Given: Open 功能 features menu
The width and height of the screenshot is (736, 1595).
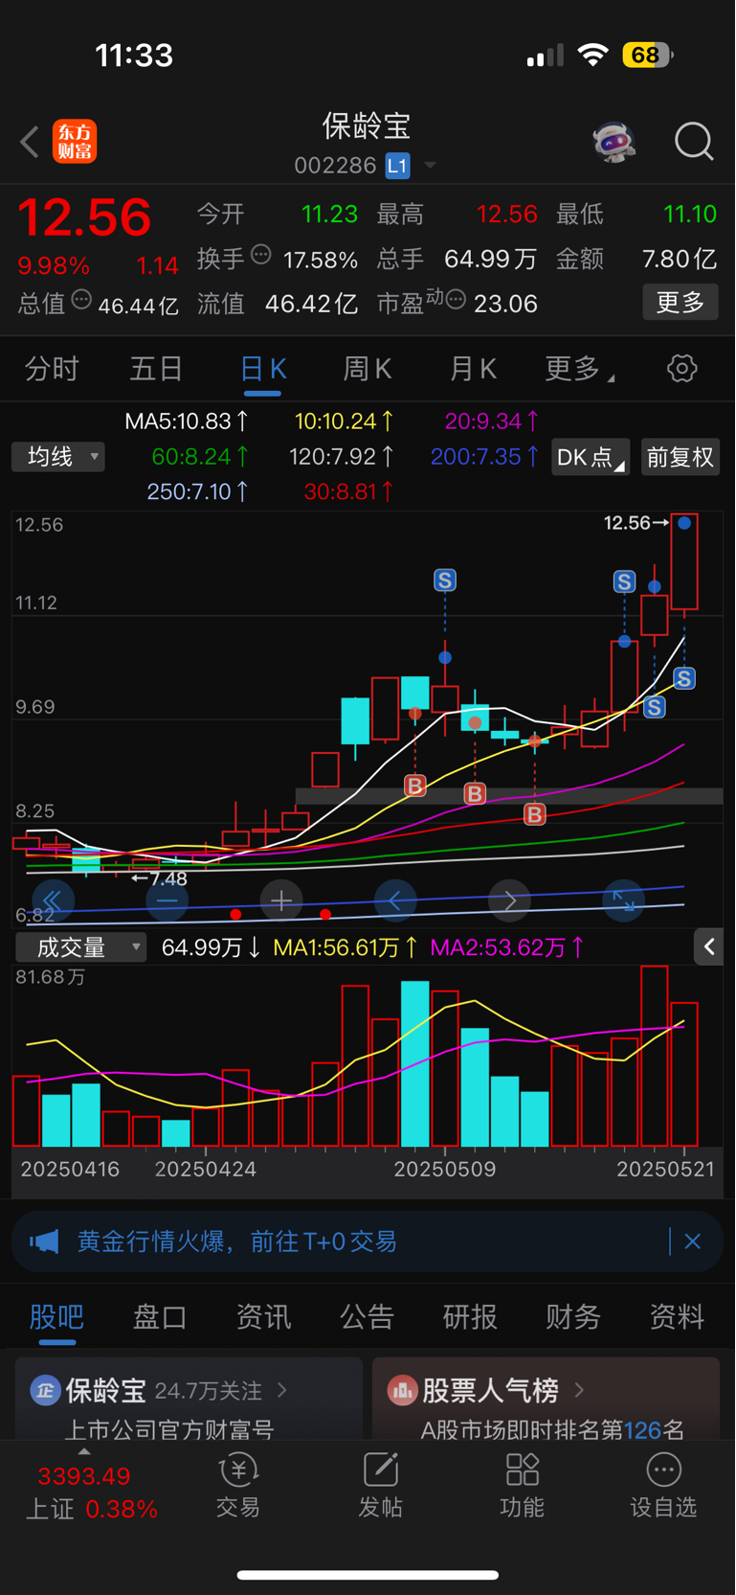Looking at the screenshot, I should (x=523, y=1486).
